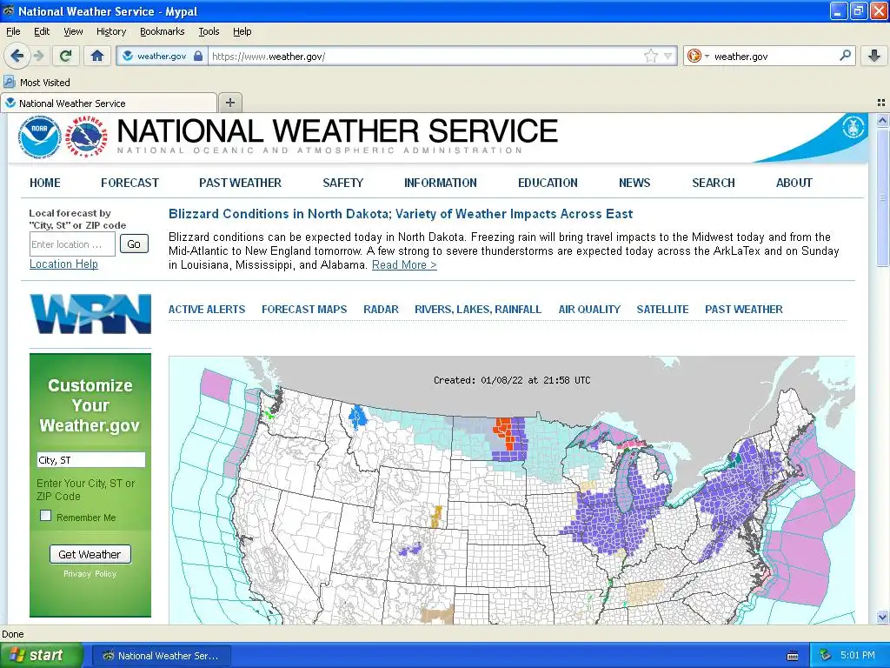Open the History menu

coord(111,31)
